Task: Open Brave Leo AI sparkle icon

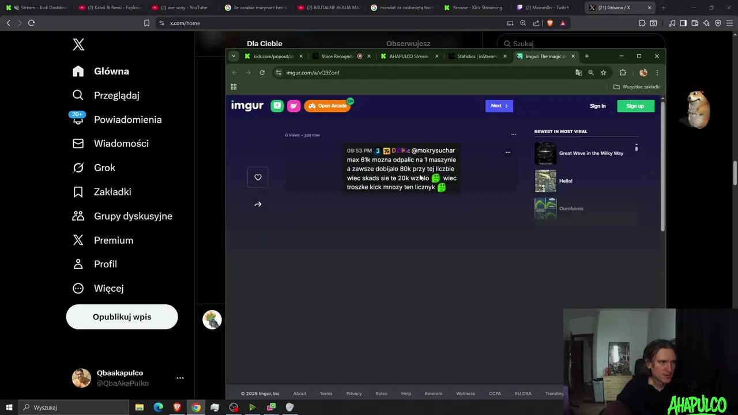Action: tap(706, 23)
